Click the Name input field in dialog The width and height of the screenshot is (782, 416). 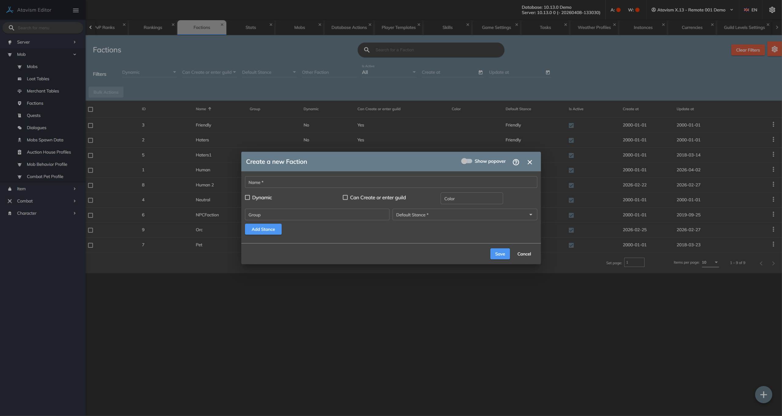391,182
